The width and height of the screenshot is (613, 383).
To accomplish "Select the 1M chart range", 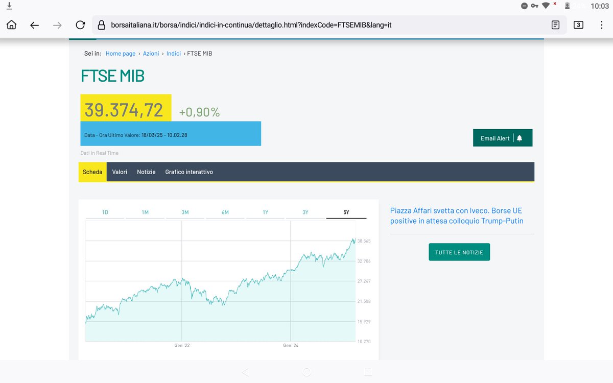I will point(145,212).
